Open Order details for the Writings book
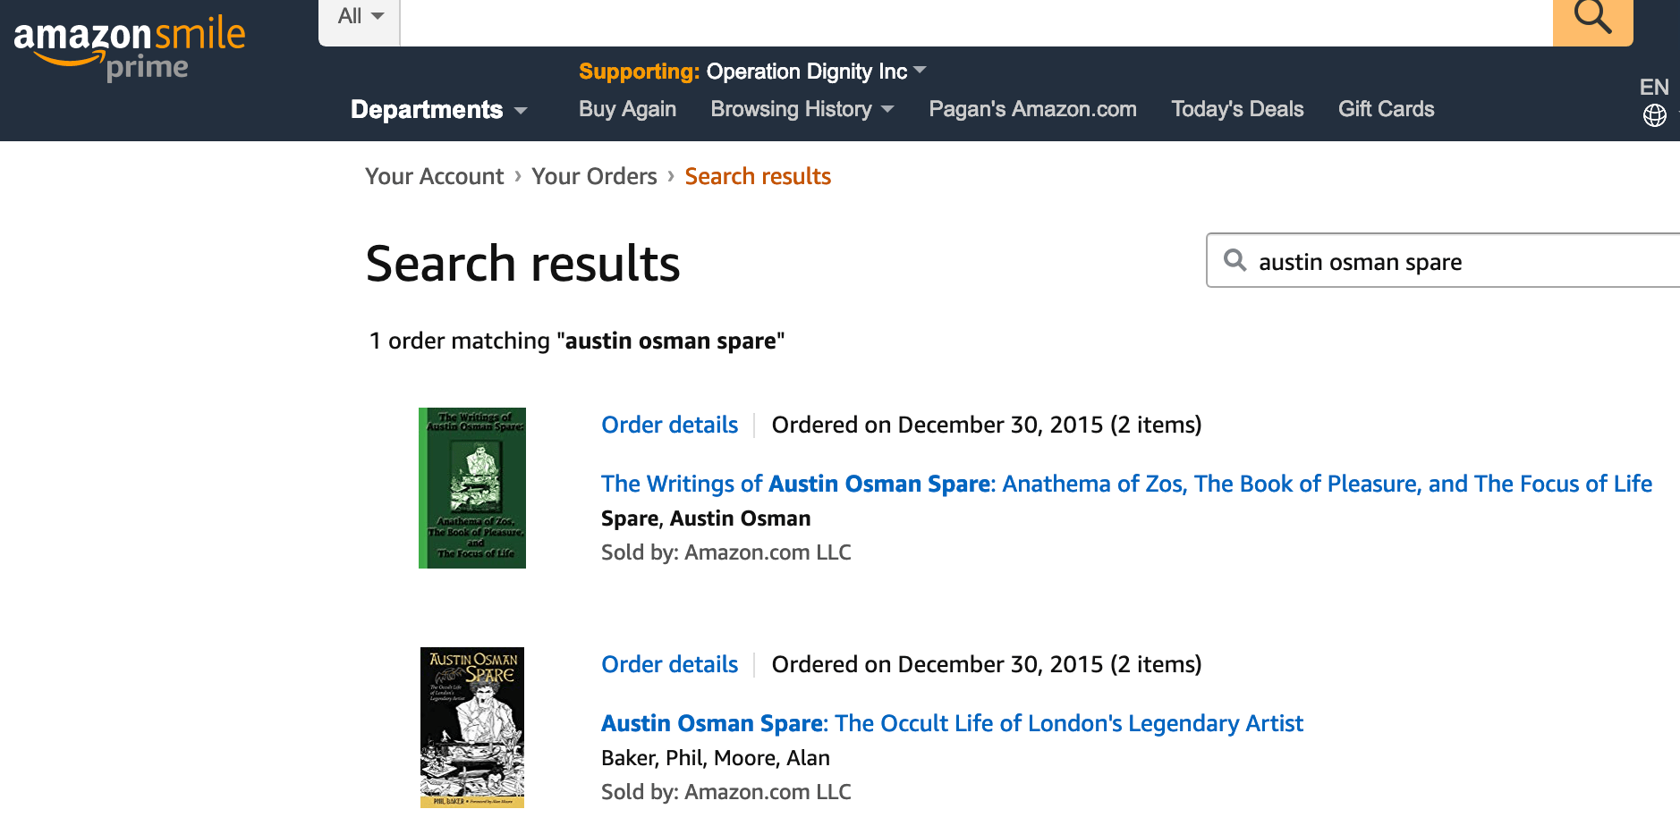Image resolution: width=1680 pixels, height=826 pixels. (669, 425)
